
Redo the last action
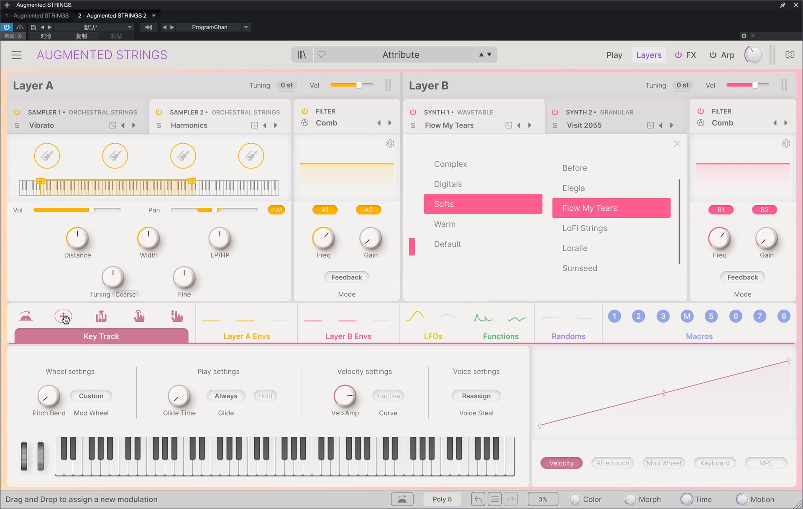(511, 499)
